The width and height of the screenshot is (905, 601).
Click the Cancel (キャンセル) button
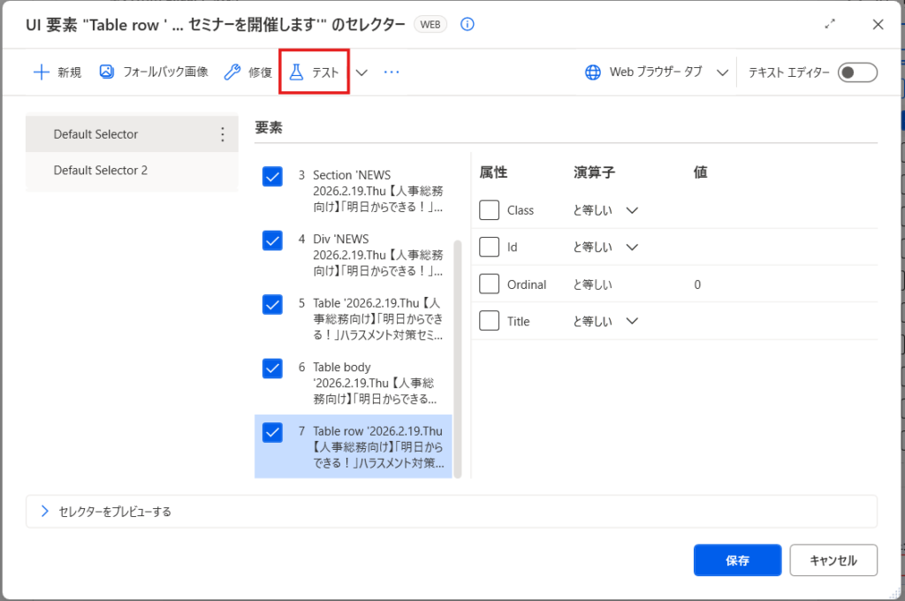[833, 560]
